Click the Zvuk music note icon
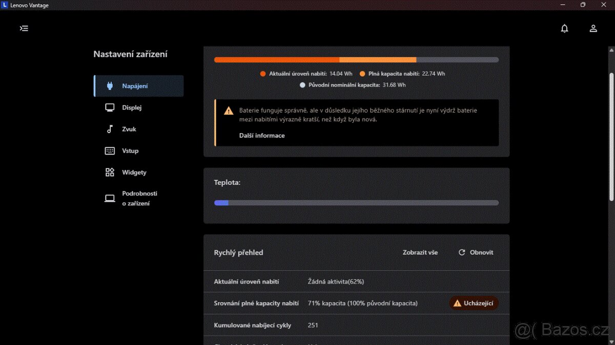Image resolution: width=615 pixels, height=345 pixels. click(x=109, y=129)
